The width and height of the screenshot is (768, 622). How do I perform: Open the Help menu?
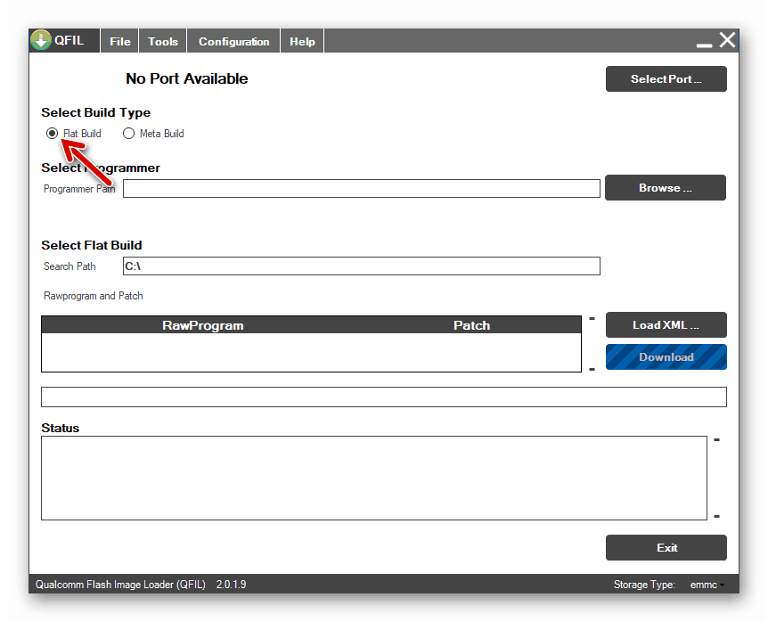pos(302,41)
